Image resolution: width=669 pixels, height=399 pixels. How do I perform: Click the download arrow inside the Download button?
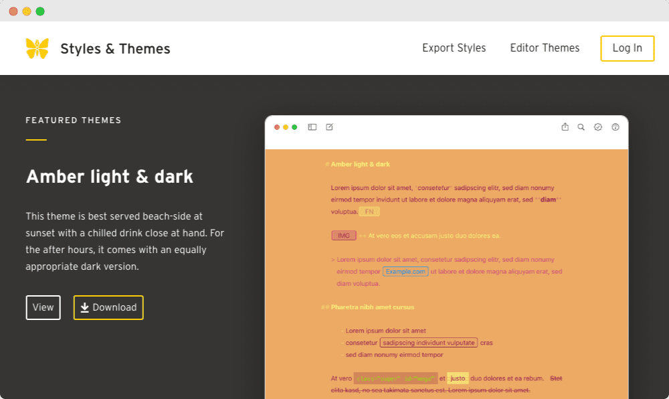click(84, 307)
